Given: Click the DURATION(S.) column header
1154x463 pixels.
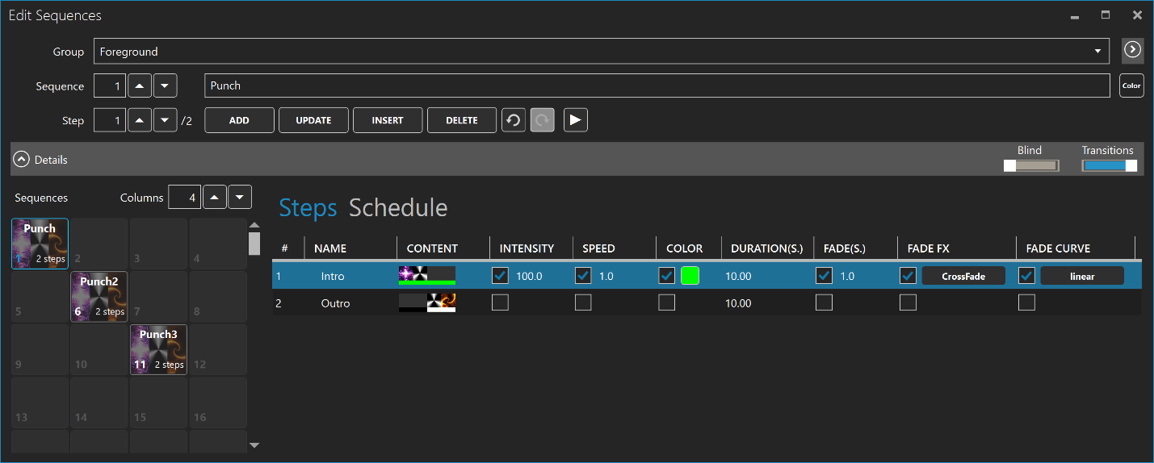Looking at the screenshot, I should 766,248.
